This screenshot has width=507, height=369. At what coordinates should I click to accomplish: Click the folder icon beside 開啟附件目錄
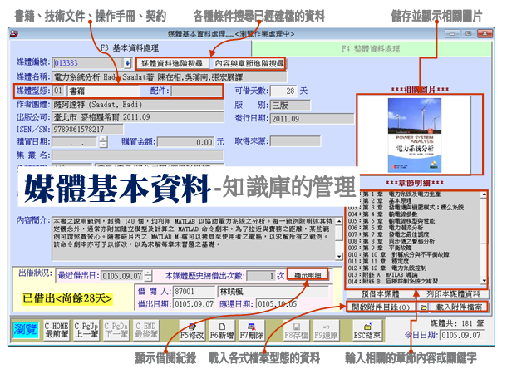(424, 307)
